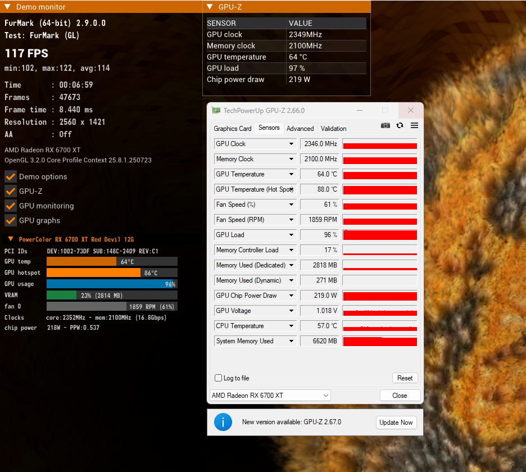Disable the GPU graphs checkbox
This screenshot has height=472, width=526.
pos(11,220)
